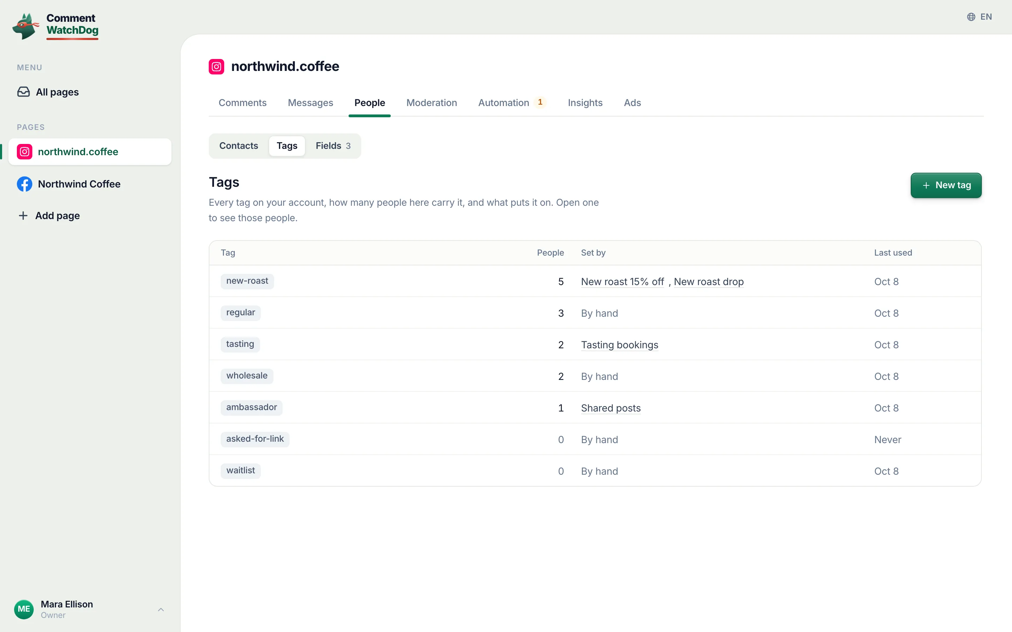Open the regular tag
Screen dimensions: 1012x632
click(240, 312)
